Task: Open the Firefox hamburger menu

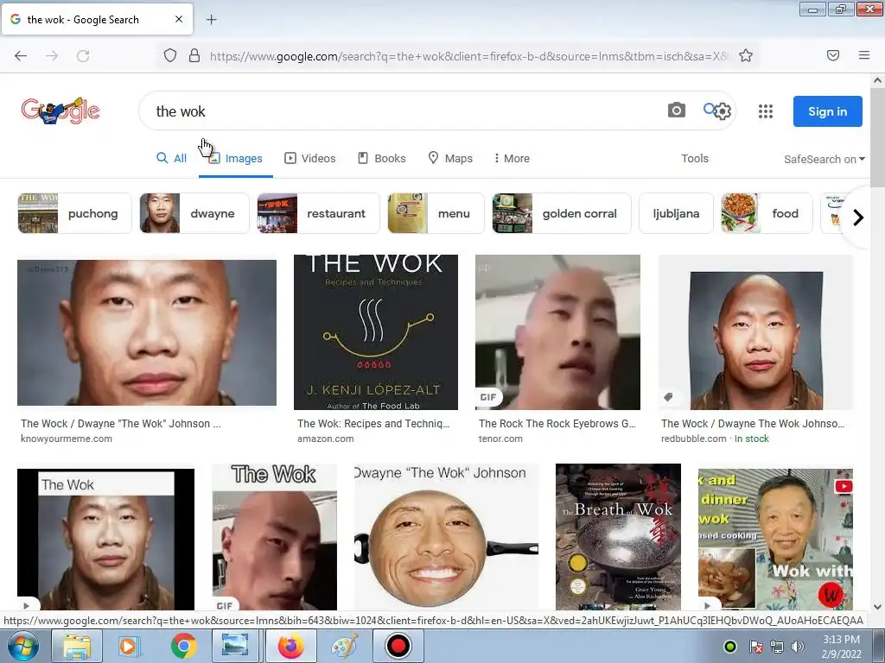Action: click(864, 55)
